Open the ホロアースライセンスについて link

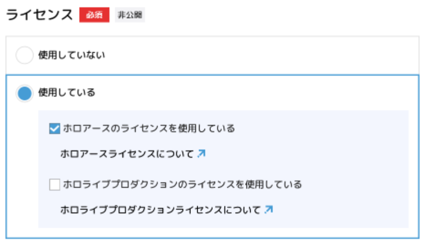[127, 154]
